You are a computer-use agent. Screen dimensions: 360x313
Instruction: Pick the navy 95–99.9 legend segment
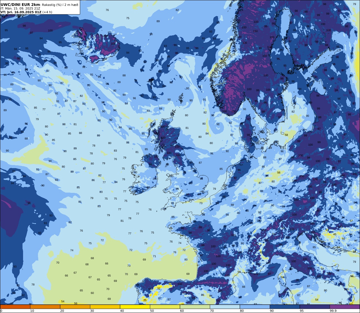(x=315, y=307)
